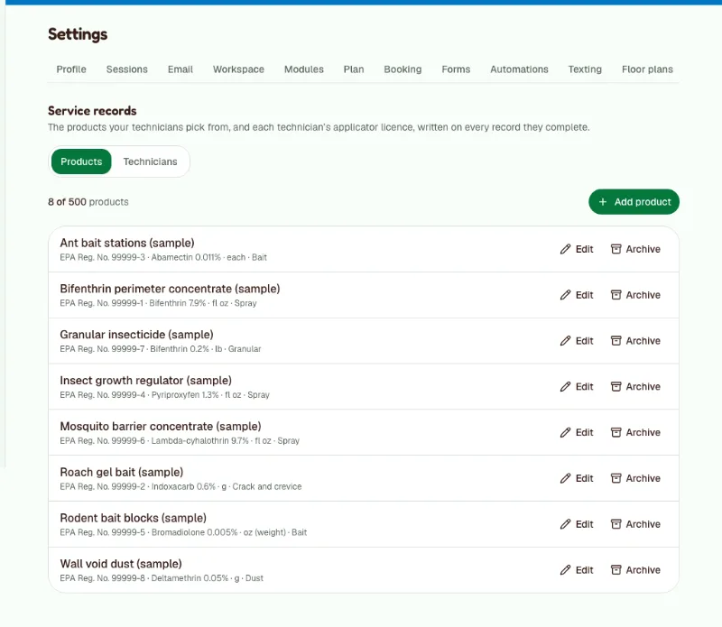
Task: Click archive box icon for Rodent bait blocks
Action: [616, 524]
